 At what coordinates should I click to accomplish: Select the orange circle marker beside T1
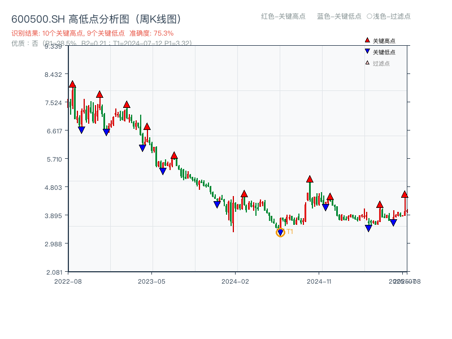tap(280, 232)
